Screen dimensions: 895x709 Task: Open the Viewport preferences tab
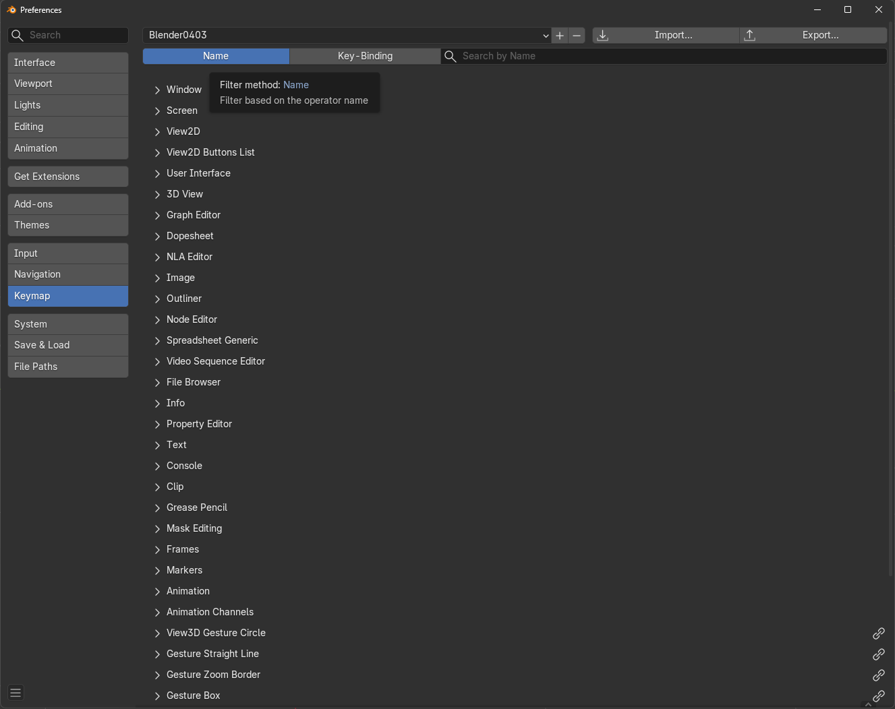tap(68, 84)
